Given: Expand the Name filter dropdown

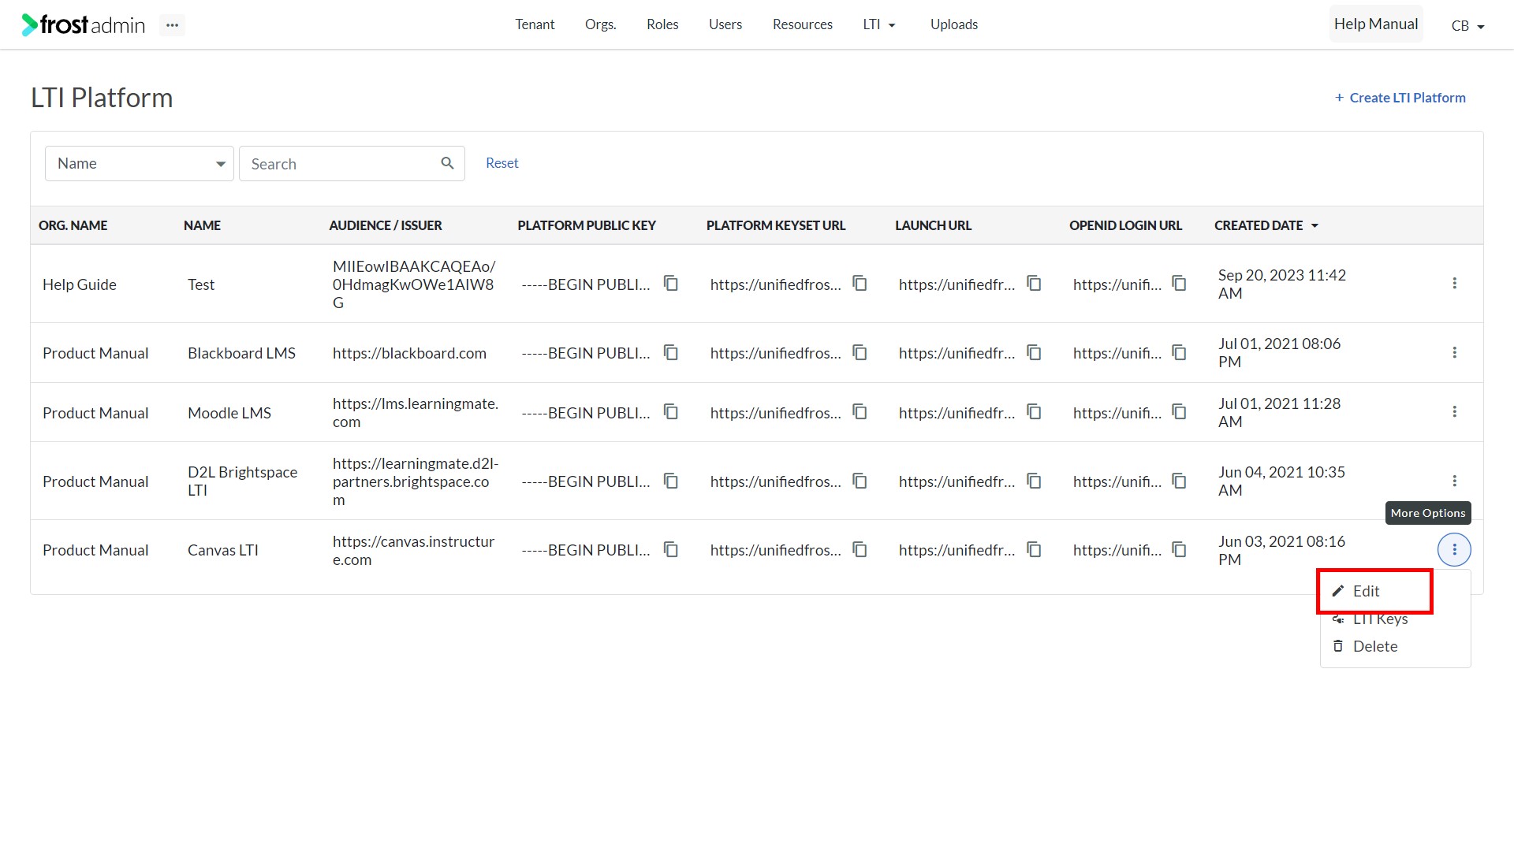Looking at the screenshot, I should click(x=140, y=164).
